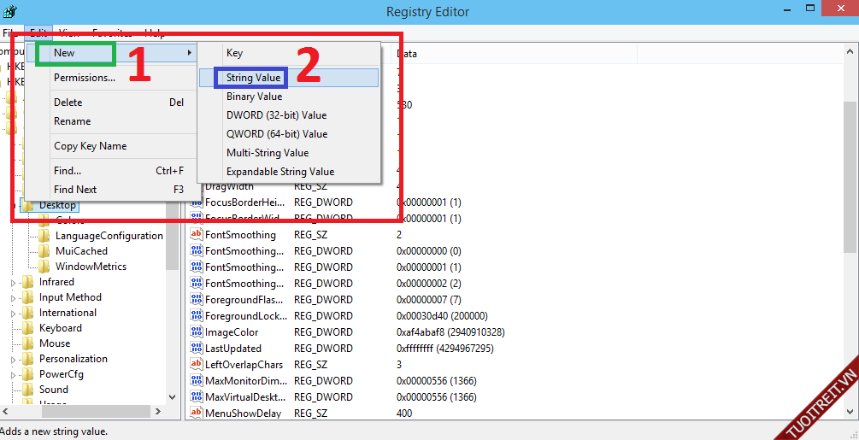The image size is (859, 440).
Task: Click the tree pane scroll down arrow
Action: click(173, 397)
